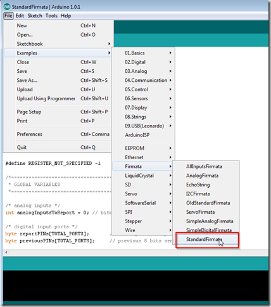Choose New from the File menu
The image size is (271, 307).
click(x=58, y=25)
